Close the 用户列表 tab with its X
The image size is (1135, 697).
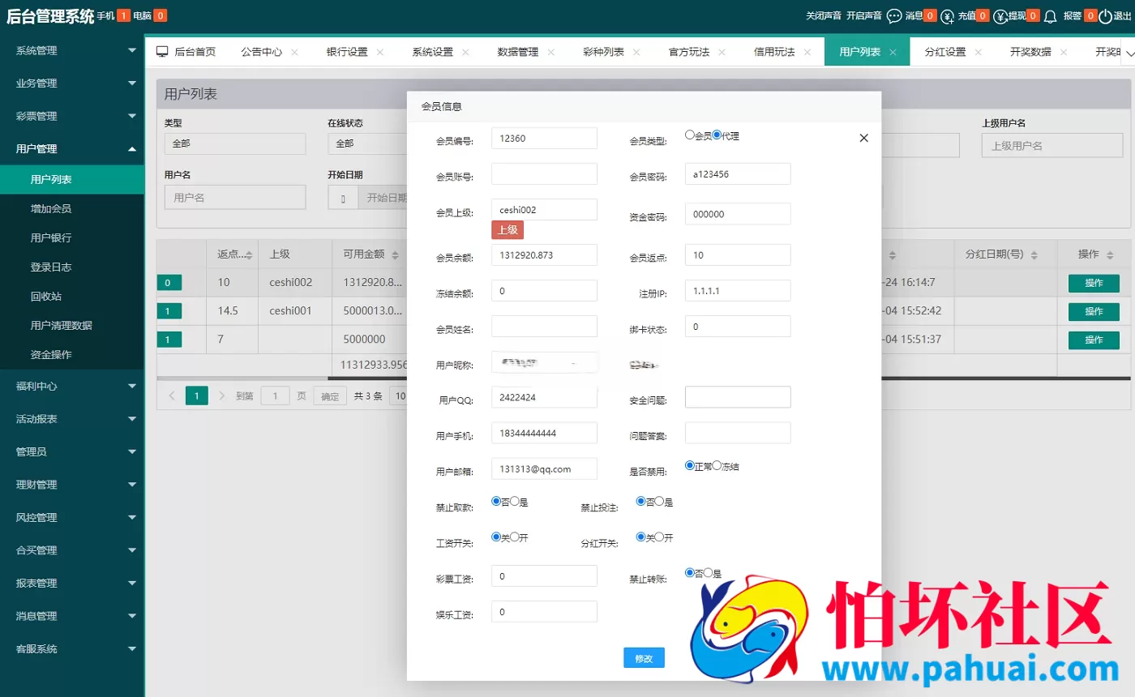pos(893,52)
